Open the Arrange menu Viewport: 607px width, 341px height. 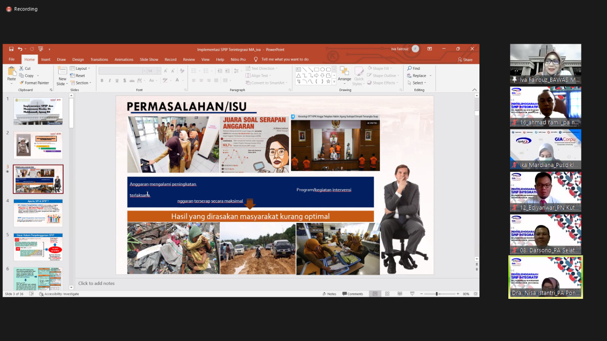[344, 75]
